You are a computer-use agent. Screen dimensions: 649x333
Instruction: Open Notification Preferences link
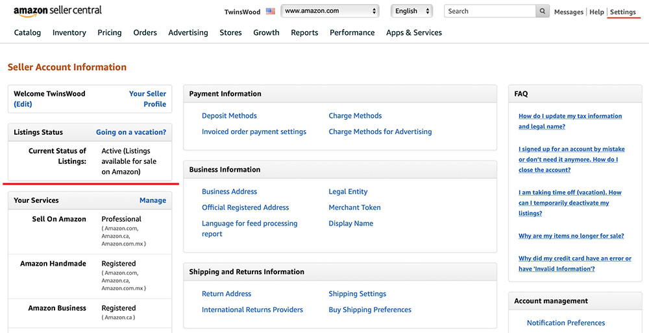tap(566, 323)
